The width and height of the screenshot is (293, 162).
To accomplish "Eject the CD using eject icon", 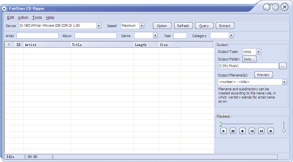I will [270, 131].
